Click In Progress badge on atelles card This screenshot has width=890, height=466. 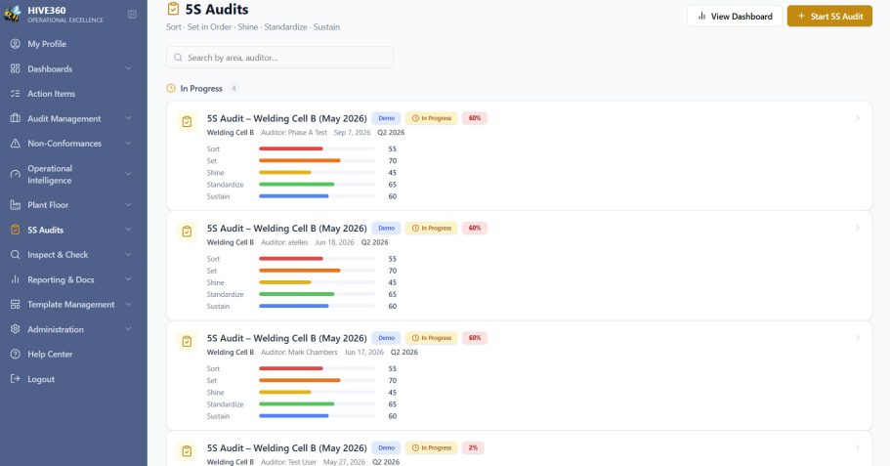[432, 229]
